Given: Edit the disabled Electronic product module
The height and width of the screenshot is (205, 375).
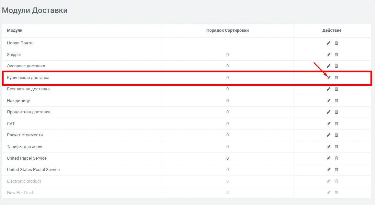Looking at the screenshot, I should (x=328, y=181).
